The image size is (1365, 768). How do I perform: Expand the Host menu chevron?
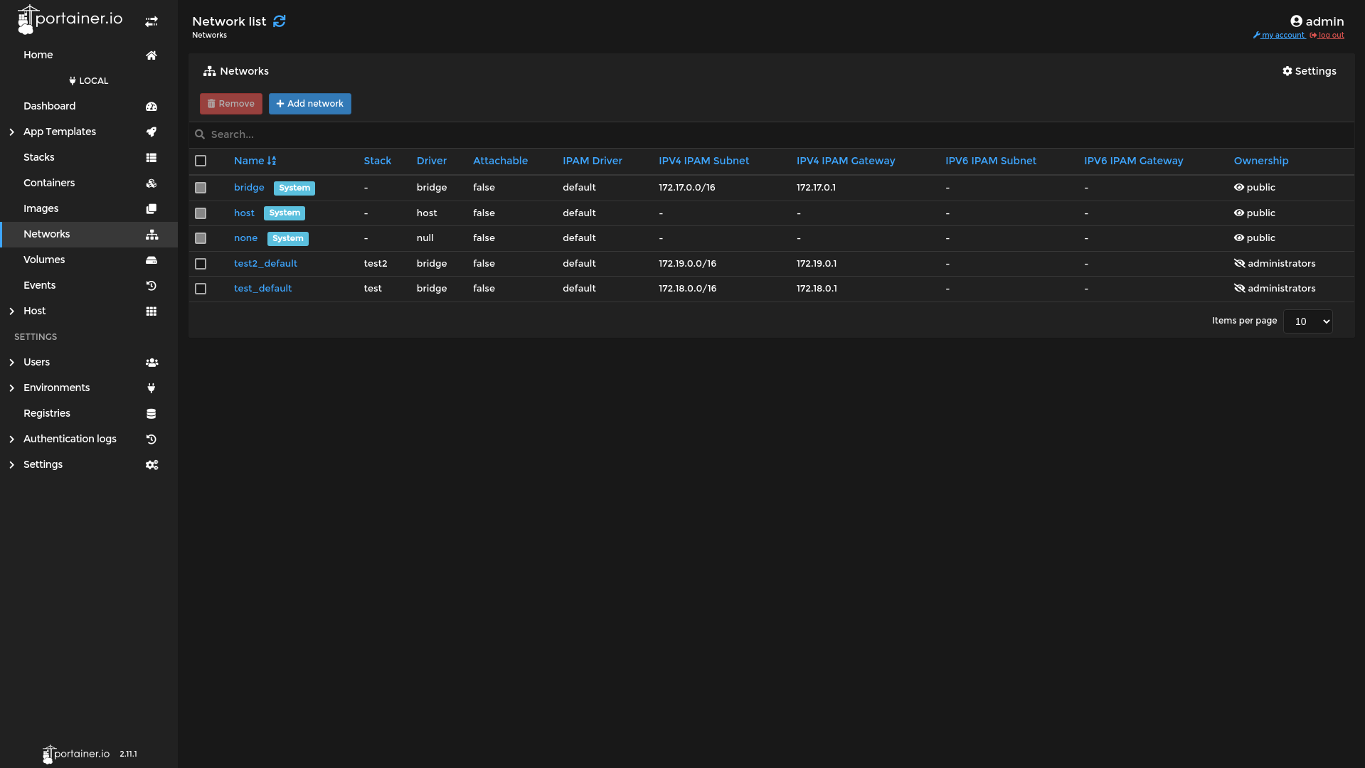coord(11,311)
